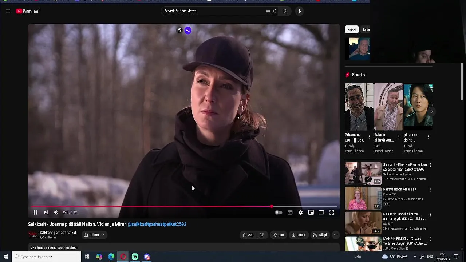Show hidden system tray icons chevron

tap(415, 257)
